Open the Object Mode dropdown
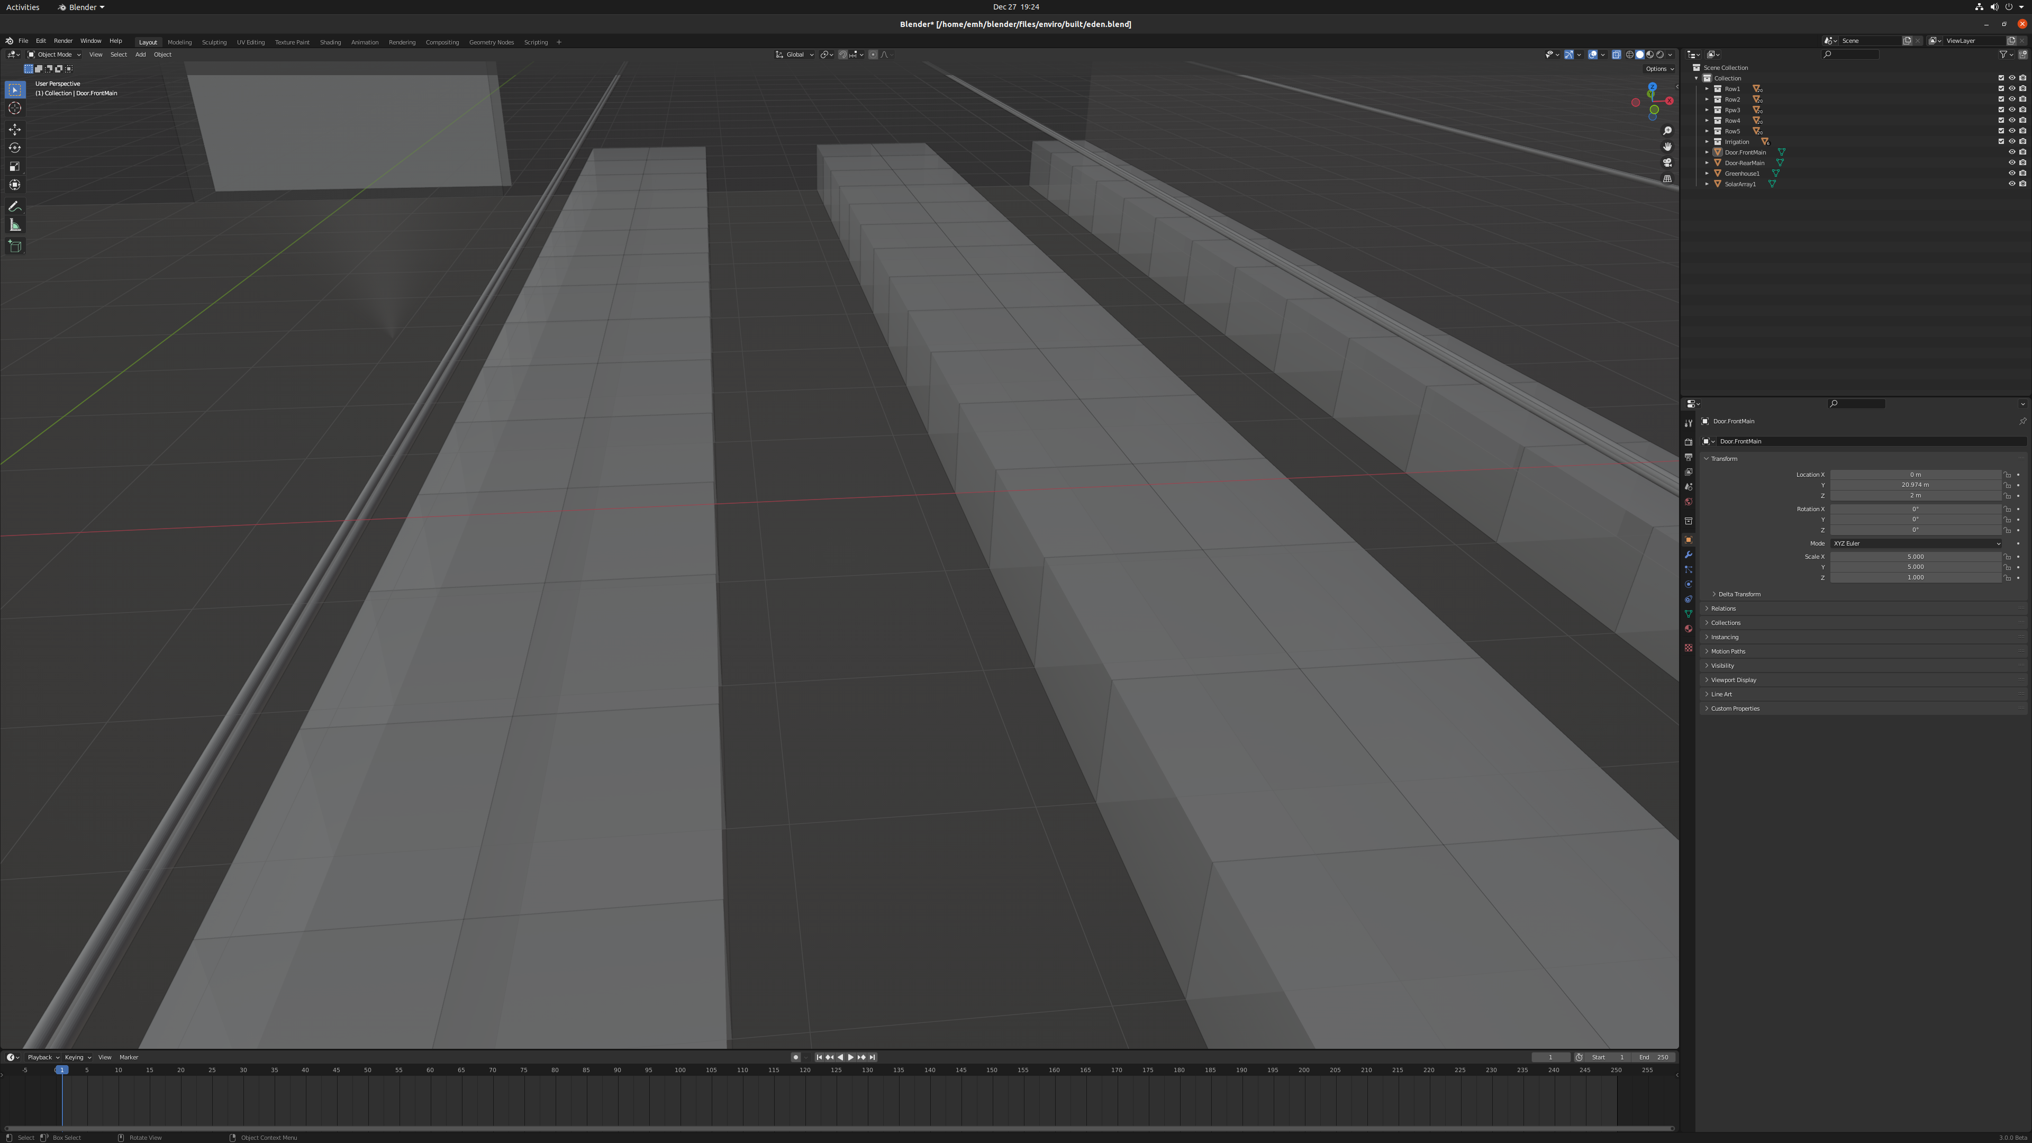The image size is (2032, 1143). tap(55, 55)
